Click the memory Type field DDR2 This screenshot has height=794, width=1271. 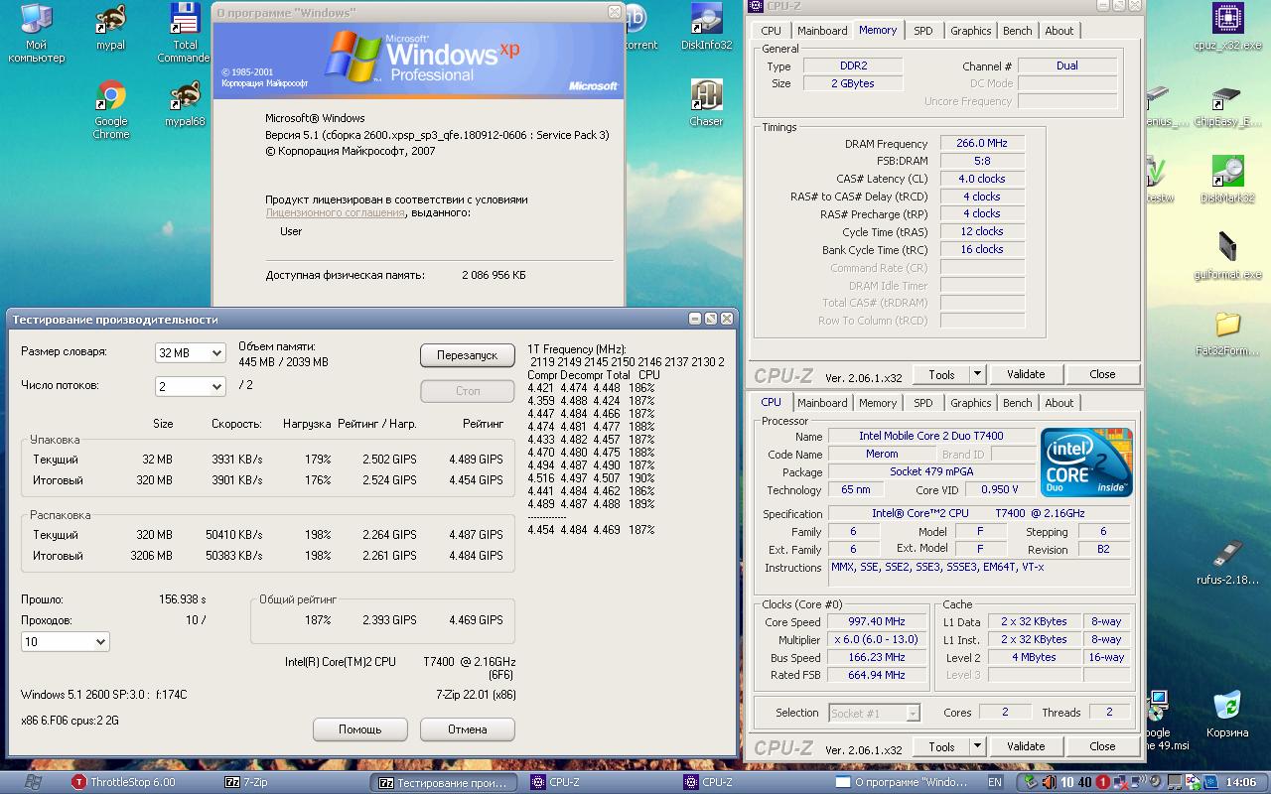[x=853, y=66]
